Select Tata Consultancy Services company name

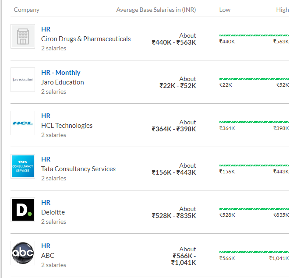coord(78,169)
